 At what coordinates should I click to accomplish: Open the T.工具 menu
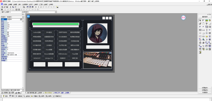pyautogui.click(x=41, y=4)
